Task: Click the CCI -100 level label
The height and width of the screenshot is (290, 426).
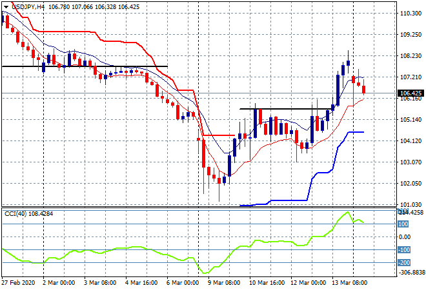Action: point(404,250)
